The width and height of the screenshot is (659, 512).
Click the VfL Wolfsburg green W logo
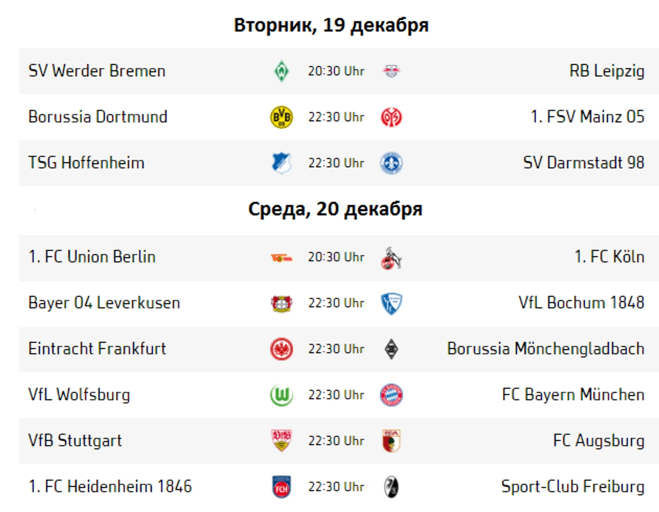click(282, 395)
